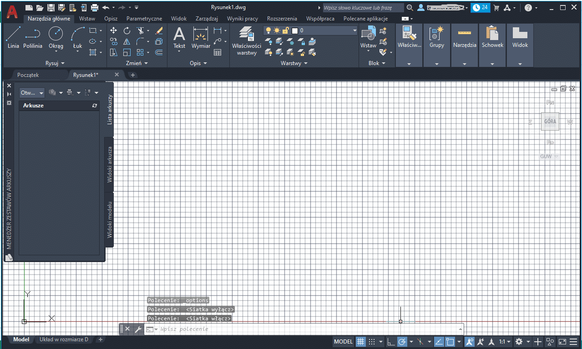This screenshot has width=582, height=349.
Task: Select the Wymiar dimension tool
Action: (x=201, y=37)
